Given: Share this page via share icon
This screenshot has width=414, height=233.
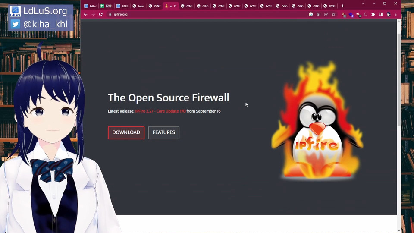Looking at the screenshot, I should pyautogui.click(x=326, y=14).
